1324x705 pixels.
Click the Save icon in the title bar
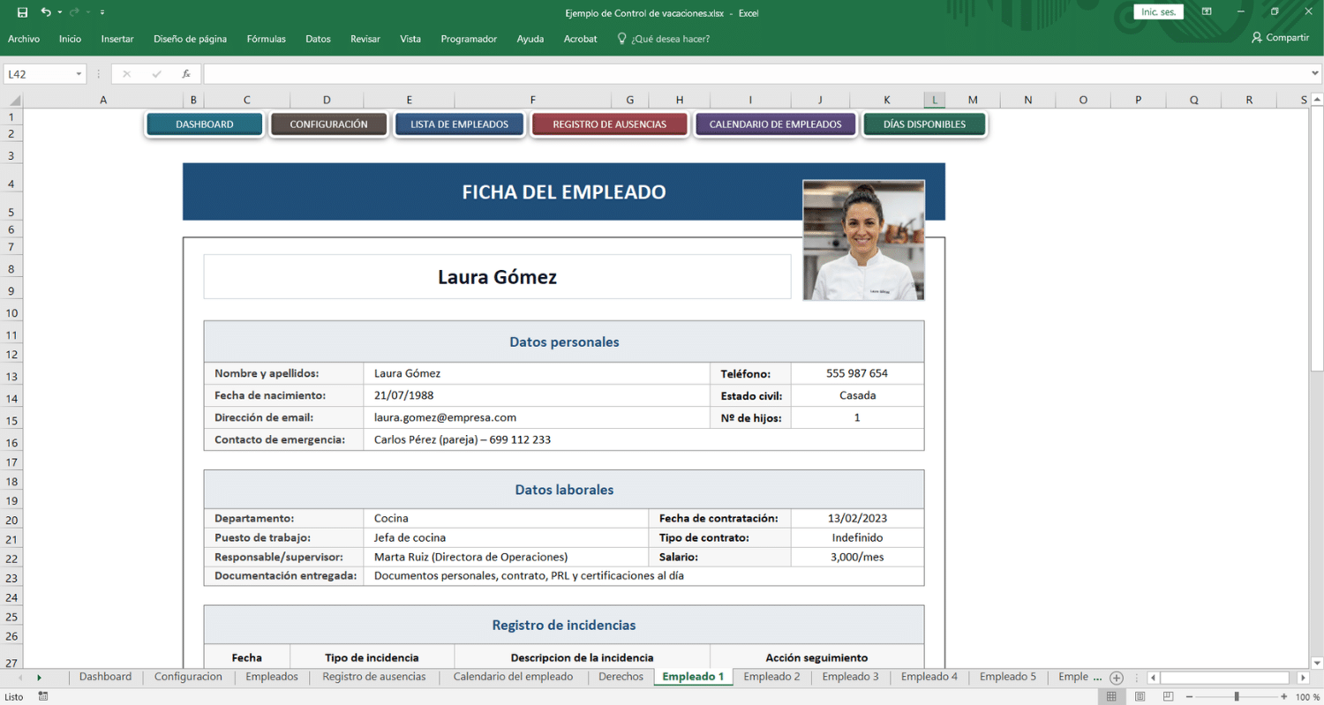22,12
